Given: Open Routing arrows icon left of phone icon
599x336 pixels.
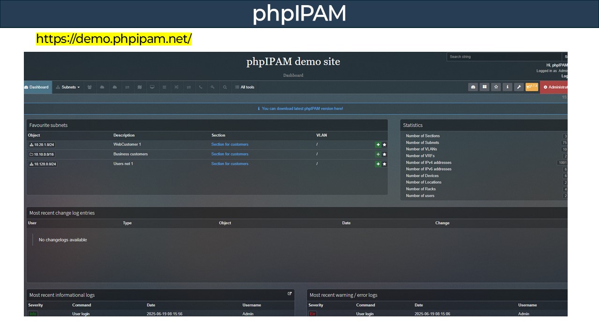Looking at the screenshot, I should (189, 87).
